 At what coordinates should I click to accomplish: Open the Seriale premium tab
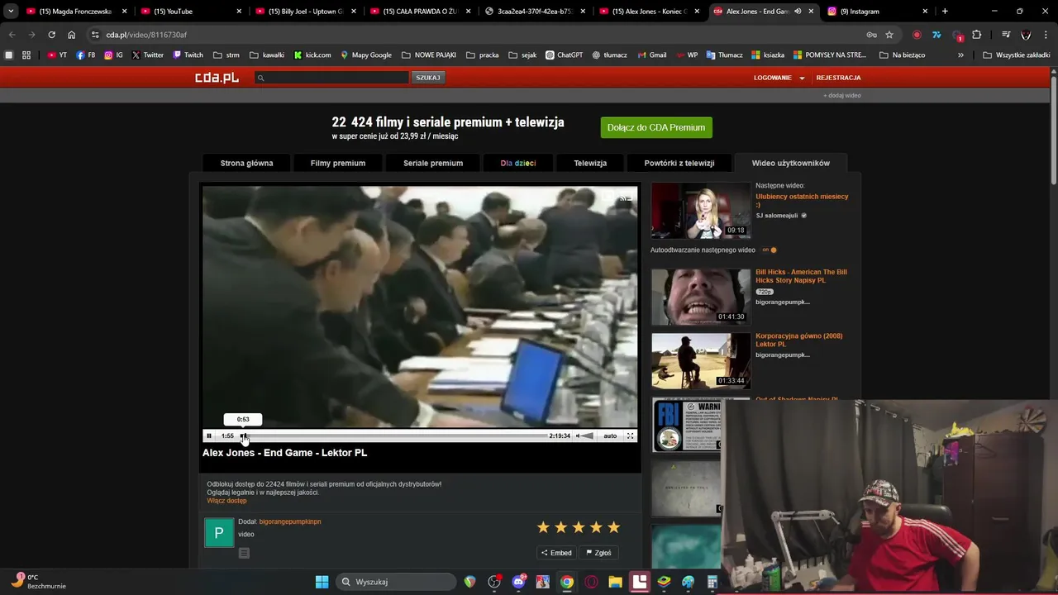click(433, 163)
